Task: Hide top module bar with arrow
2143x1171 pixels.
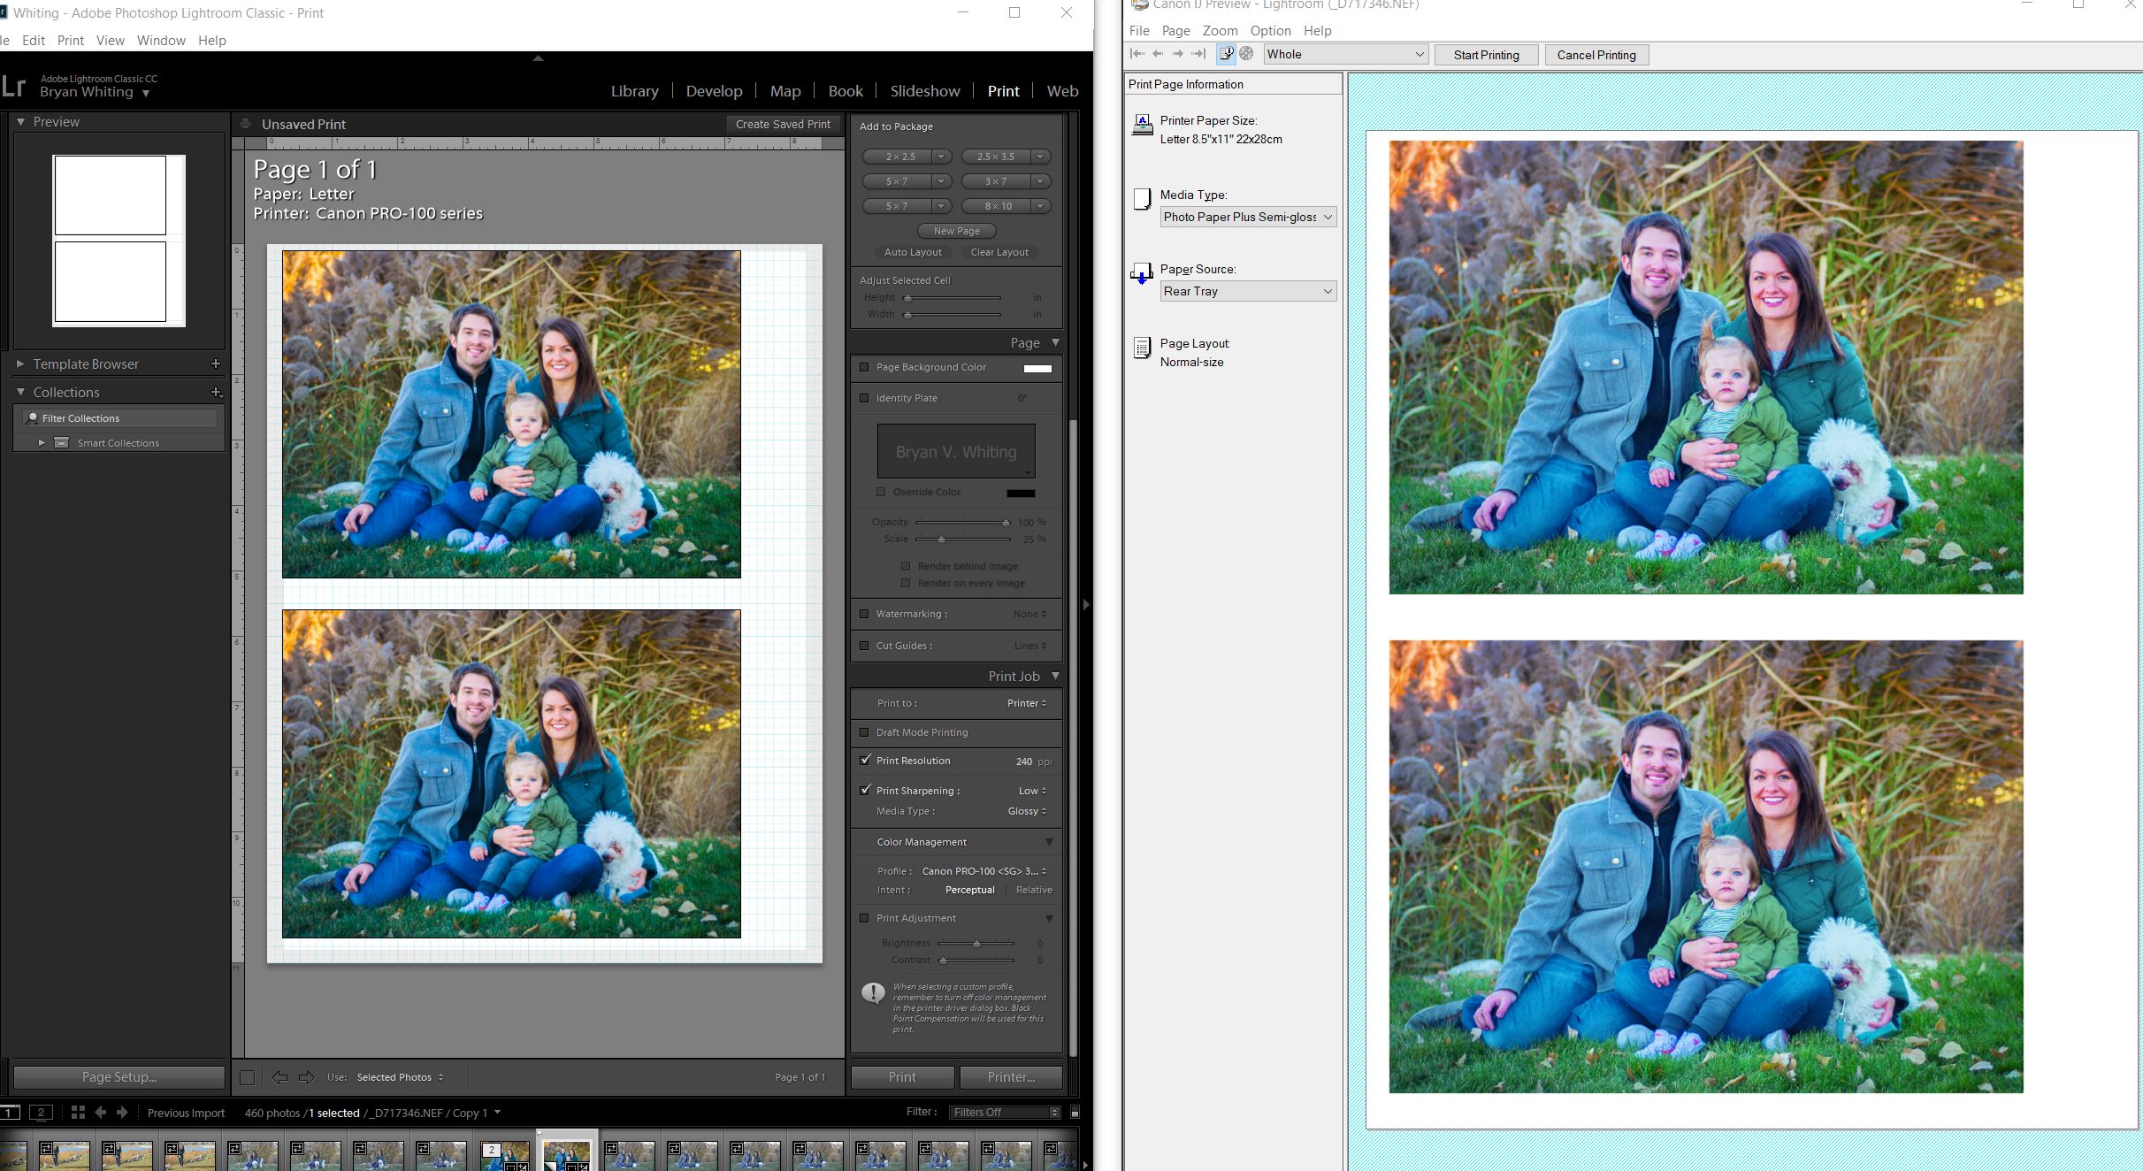Action: pyautogui.click(x=538, y=58)
